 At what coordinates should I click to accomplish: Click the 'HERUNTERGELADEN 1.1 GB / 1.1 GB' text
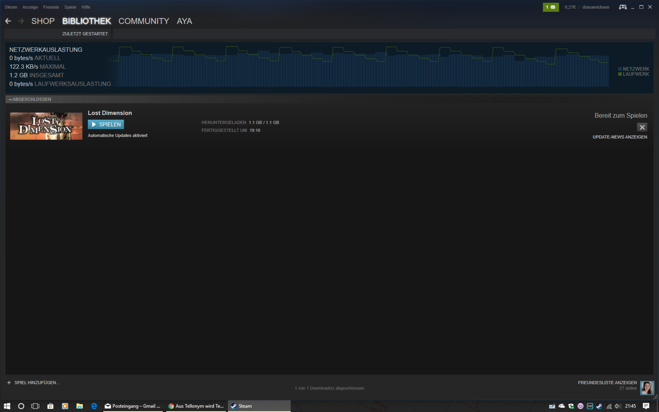pos(240,122)
